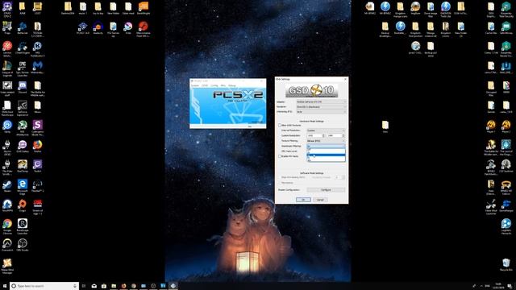The height and width of the screenshot is (290, 516).
Task: Open the CDVD menu in PCSX2
Action: (x=205, y=85)
